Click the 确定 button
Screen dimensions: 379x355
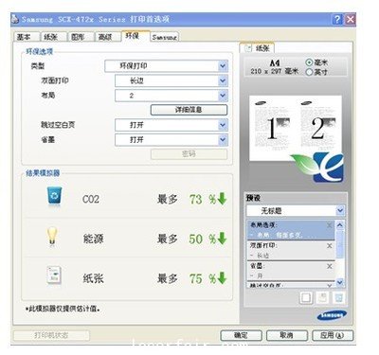point(242,335)
